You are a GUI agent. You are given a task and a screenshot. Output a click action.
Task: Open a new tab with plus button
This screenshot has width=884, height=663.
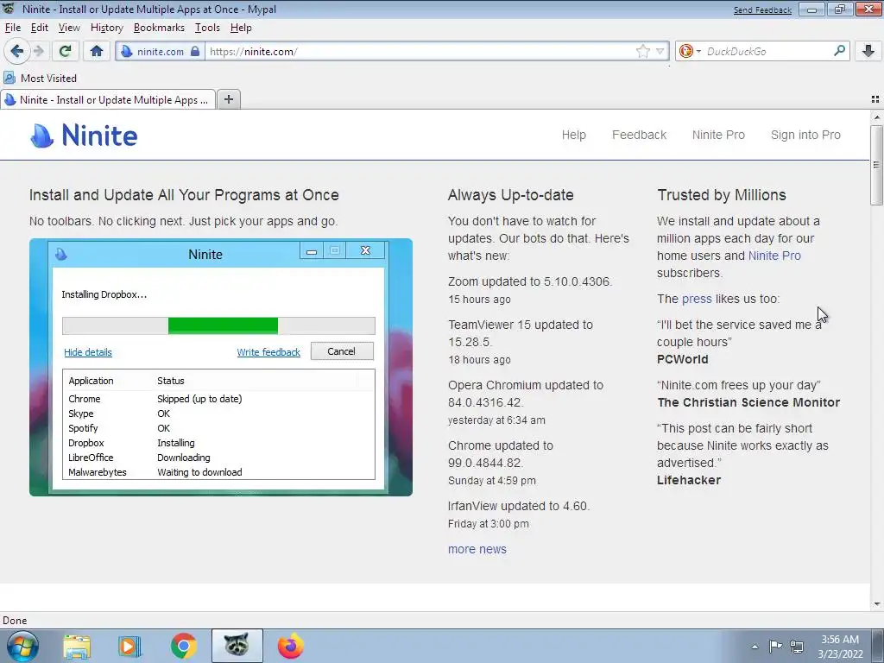point(228,99)
